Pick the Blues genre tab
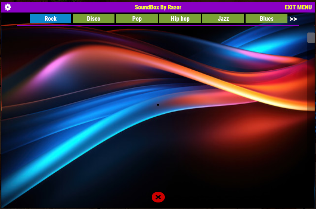 (x=266, y=19)
